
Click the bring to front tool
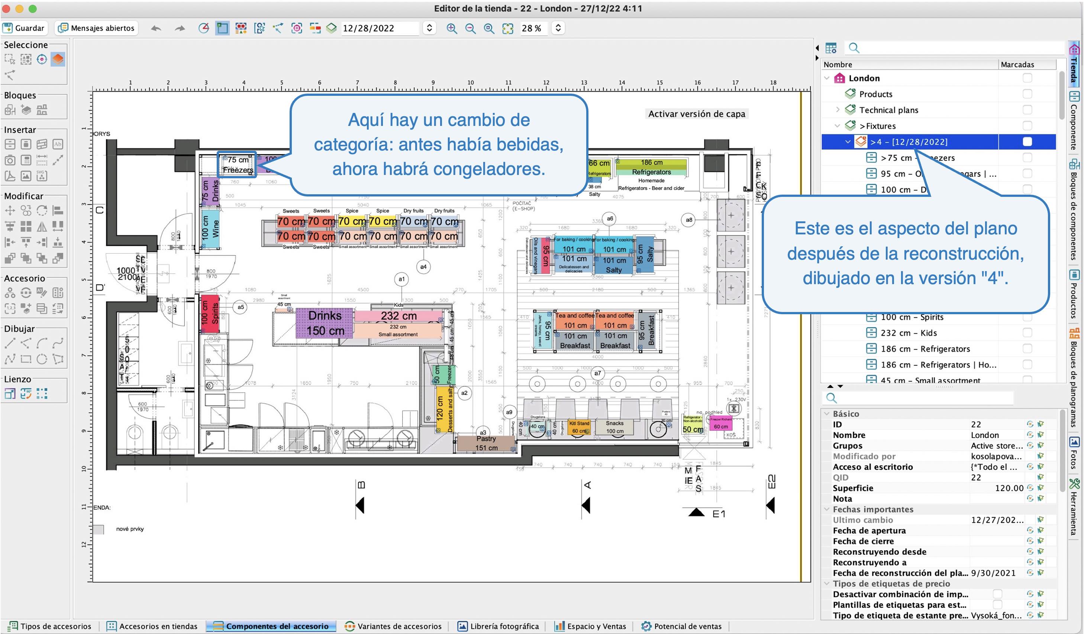click(x=10, y=259)
